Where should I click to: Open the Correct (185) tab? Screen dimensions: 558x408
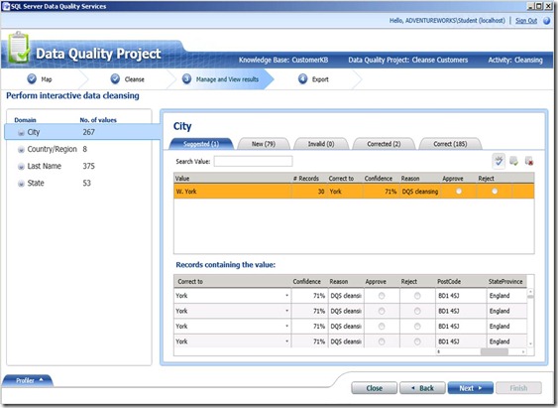click(450, 144)
